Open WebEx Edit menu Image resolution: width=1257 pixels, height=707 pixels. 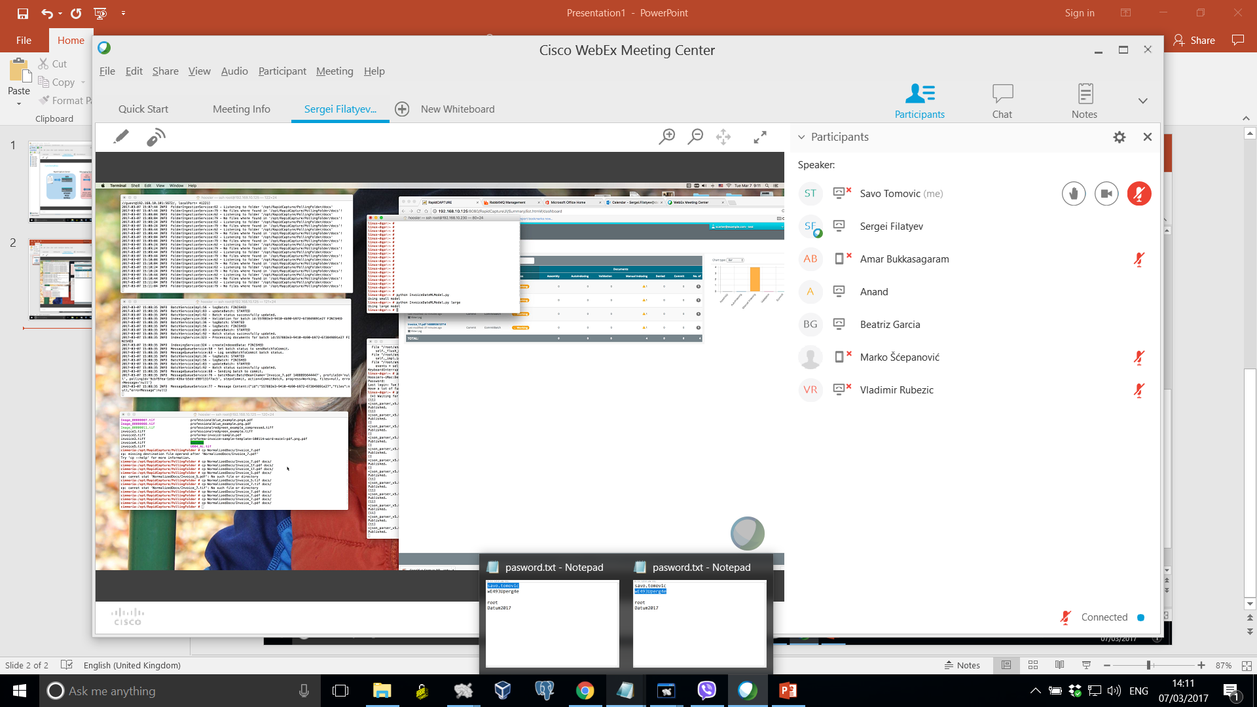click(134, 71)
